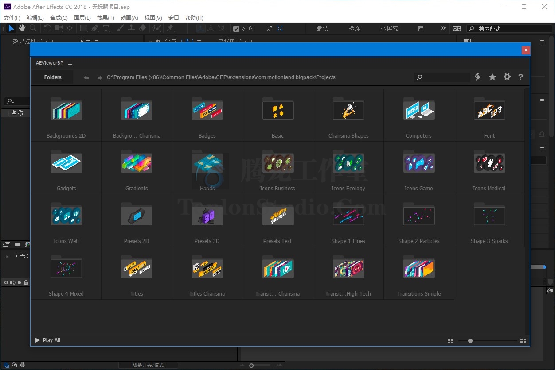Click the AEViewerBP search field
Screen dimensions: 555x370
coord(442,77)
